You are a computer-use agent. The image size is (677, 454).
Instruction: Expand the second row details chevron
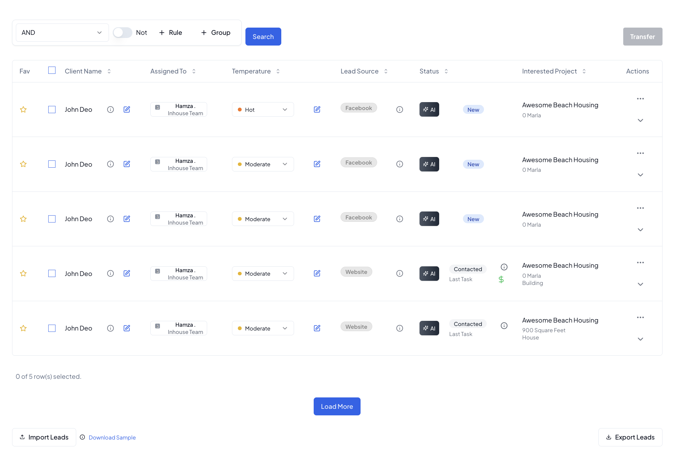(640, 175)
